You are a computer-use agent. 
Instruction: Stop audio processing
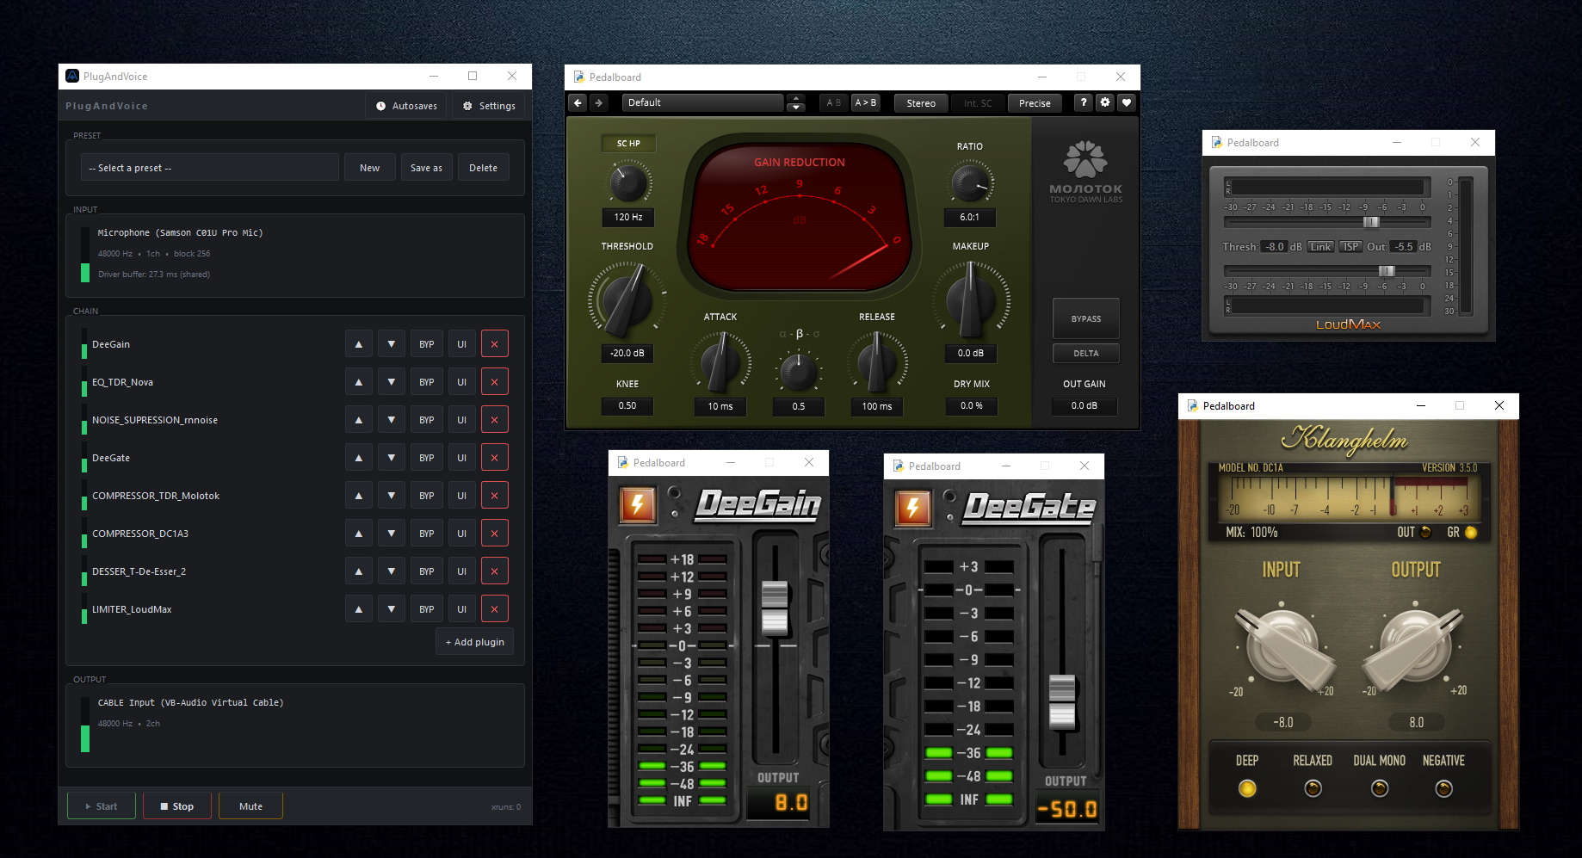tap(177, 806)
